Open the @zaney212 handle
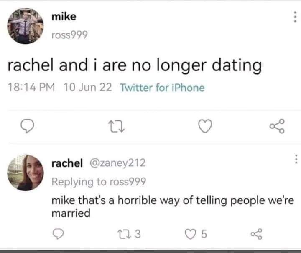301x253 pixels. pos(117,163)
